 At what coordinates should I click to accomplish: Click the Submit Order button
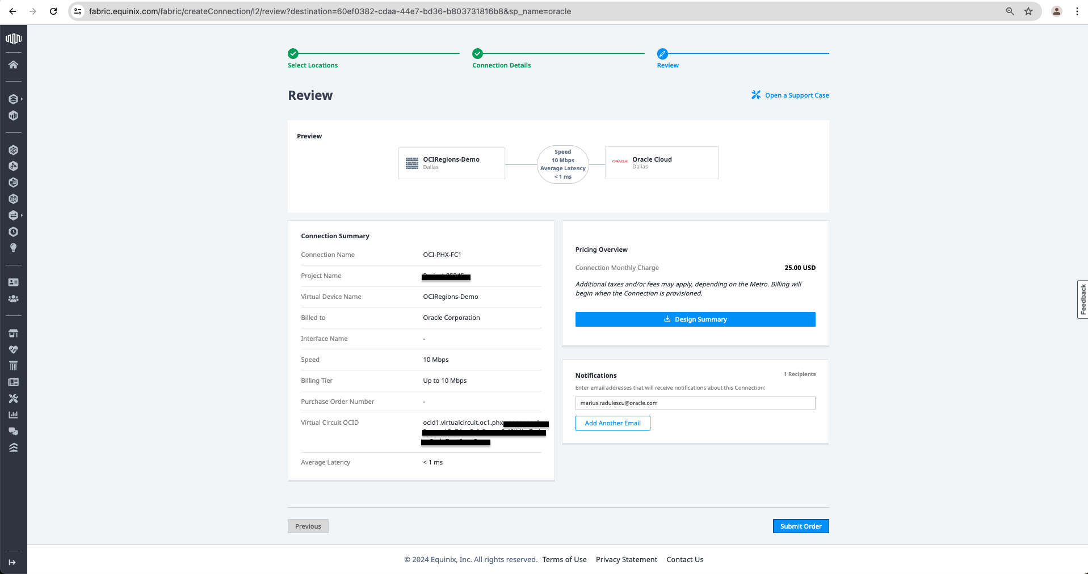800,526
